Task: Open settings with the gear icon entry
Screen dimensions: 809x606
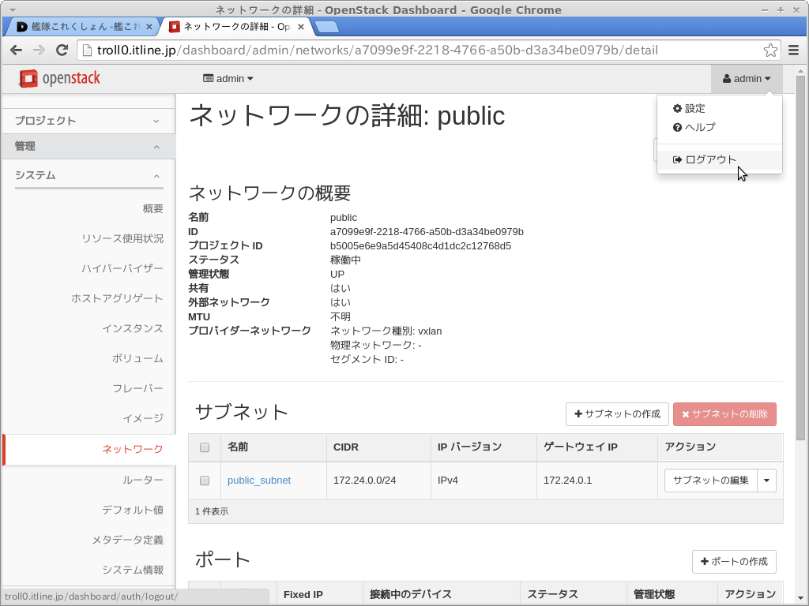Action: pos(688,108)
